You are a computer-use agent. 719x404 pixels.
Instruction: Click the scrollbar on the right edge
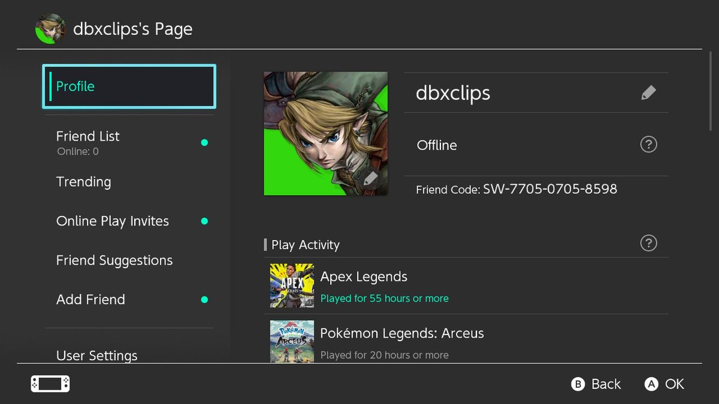click(711, 92)
